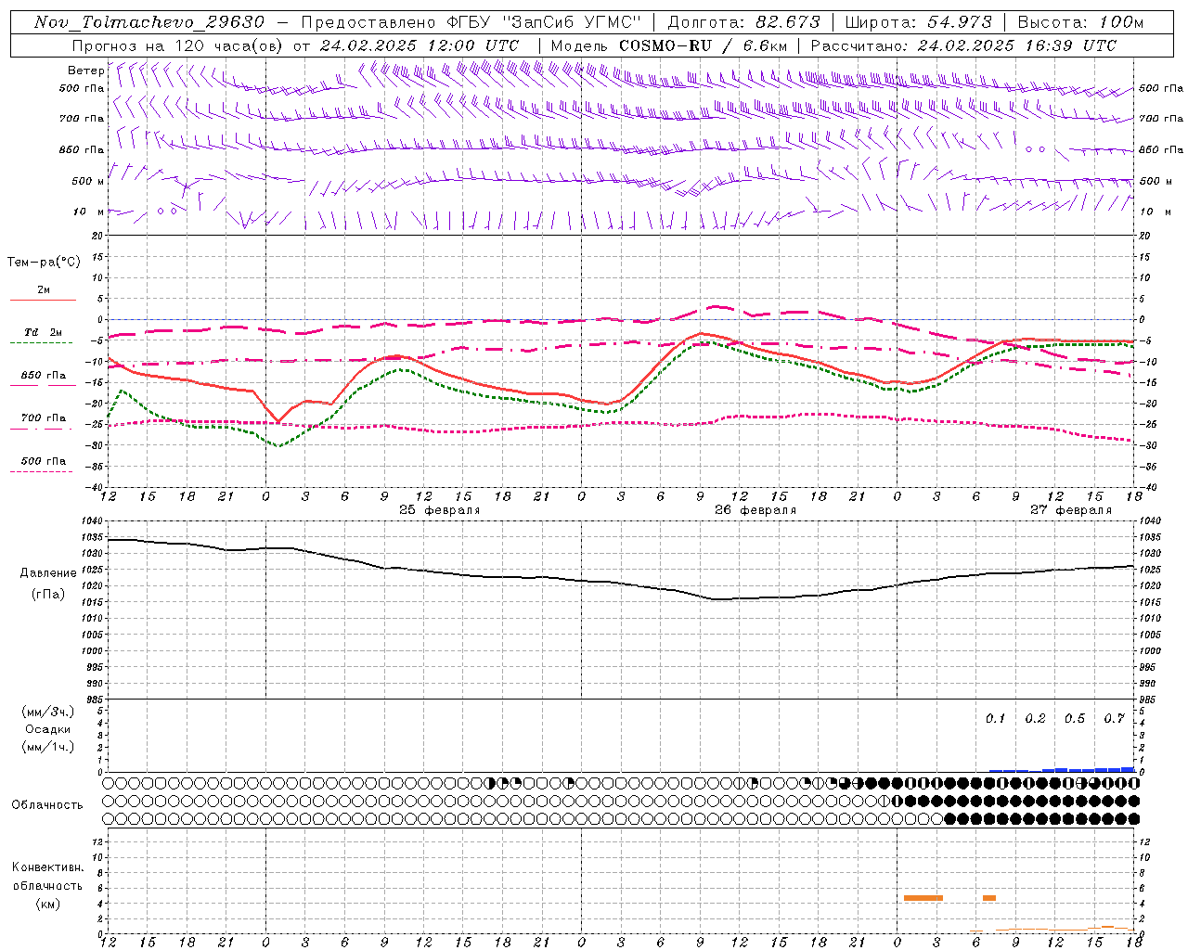Select the (мм/1ч.) precipitation unit label
The height and width of the screenshot is (950, 1188).
(x=48, y=747)
